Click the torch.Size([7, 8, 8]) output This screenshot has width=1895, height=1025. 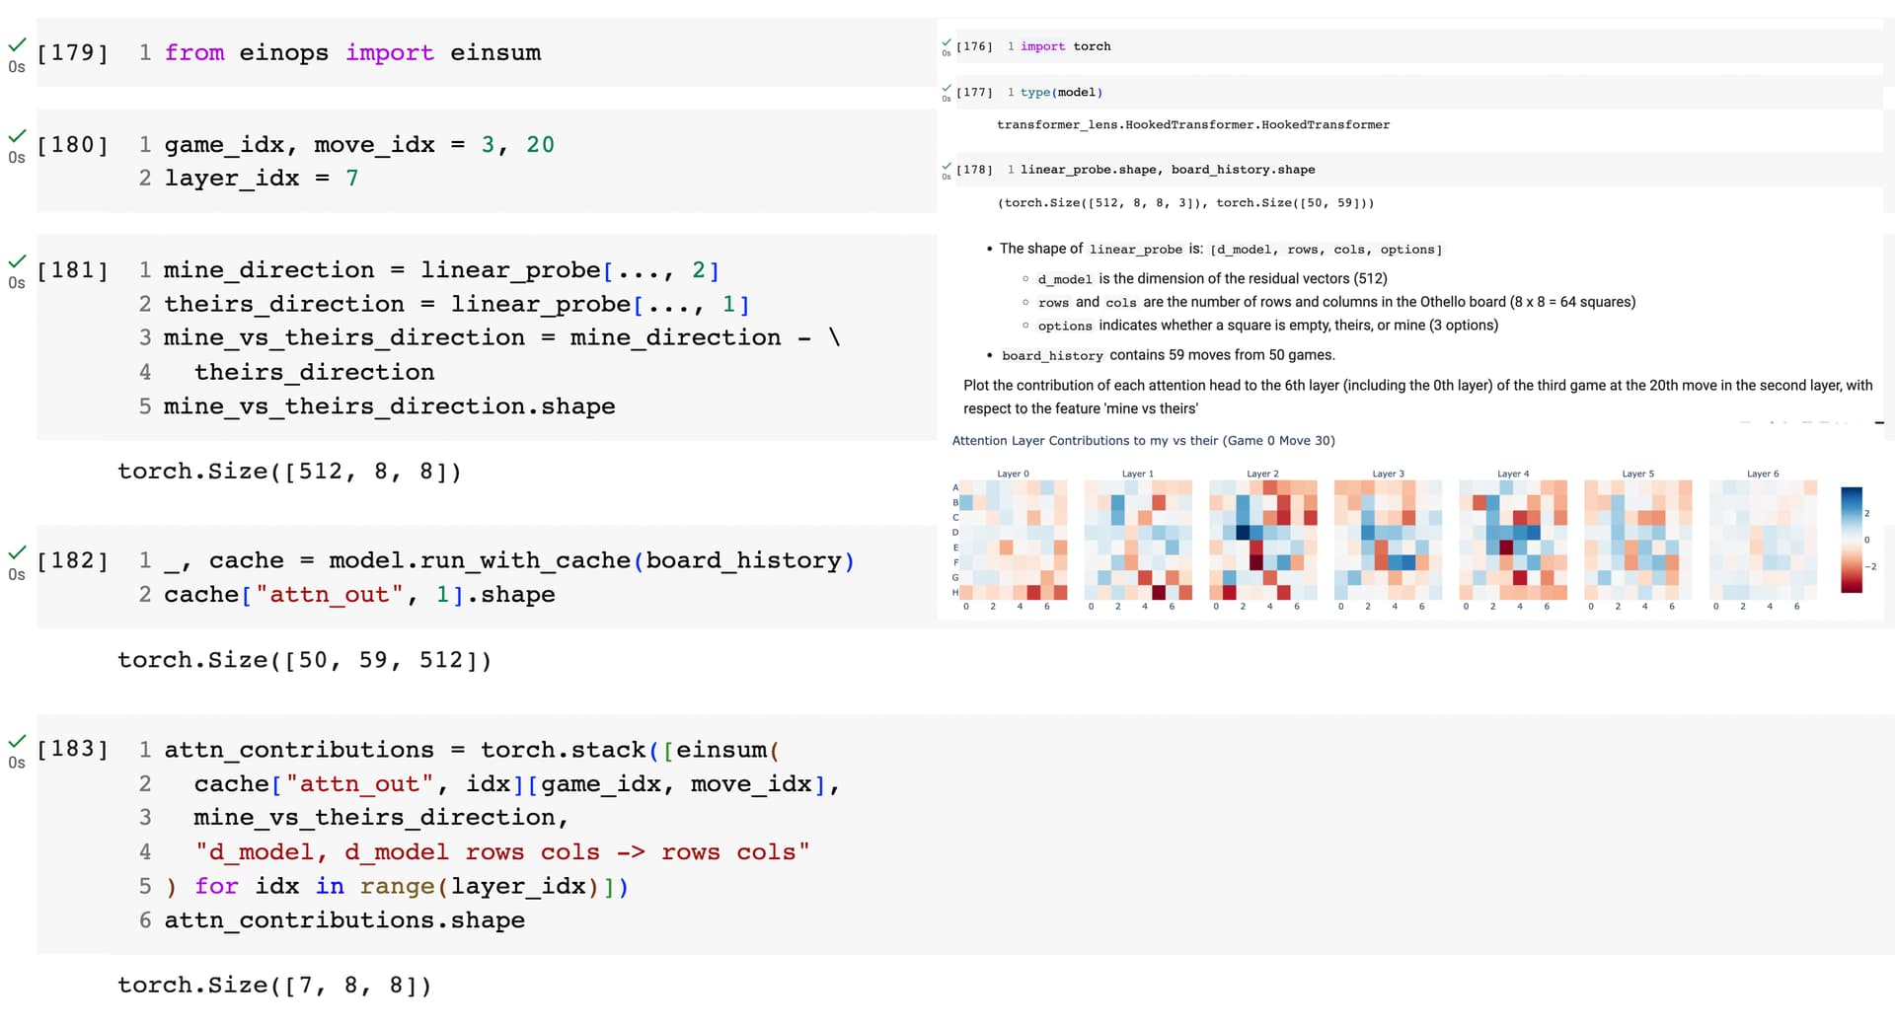[274, 985]
